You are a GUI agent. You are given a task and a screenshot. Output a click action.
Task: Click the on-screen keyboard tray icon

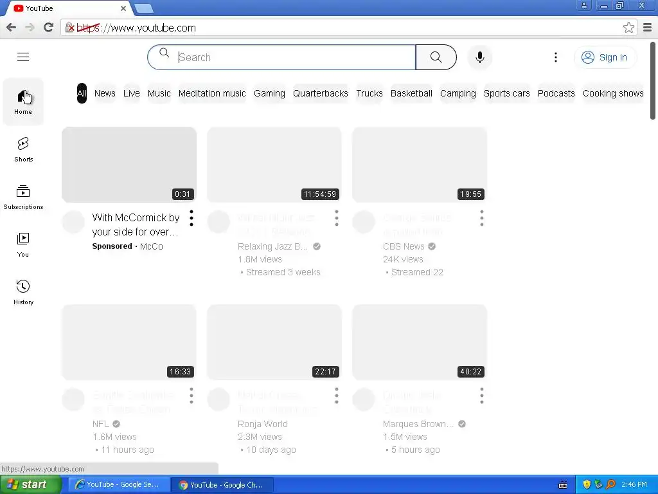[563, 485]
